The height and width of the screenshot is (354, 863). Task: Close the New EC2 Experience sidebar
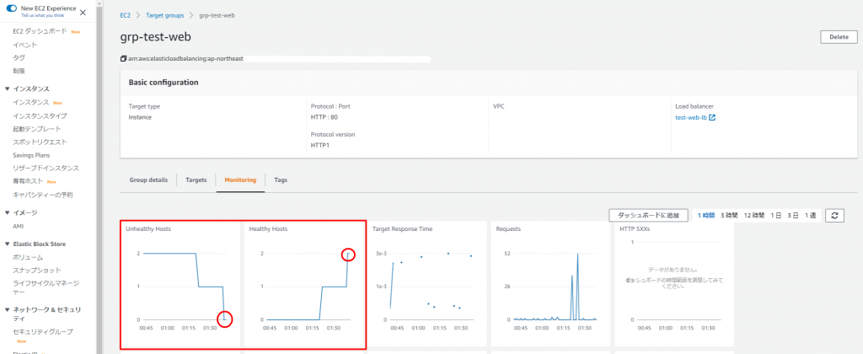(x=83, y=12)
